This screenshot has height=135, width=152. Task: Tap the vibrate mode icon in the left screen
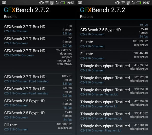[42, 3]
